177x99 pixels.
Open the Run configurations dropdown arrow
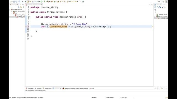tap(43, 2)
